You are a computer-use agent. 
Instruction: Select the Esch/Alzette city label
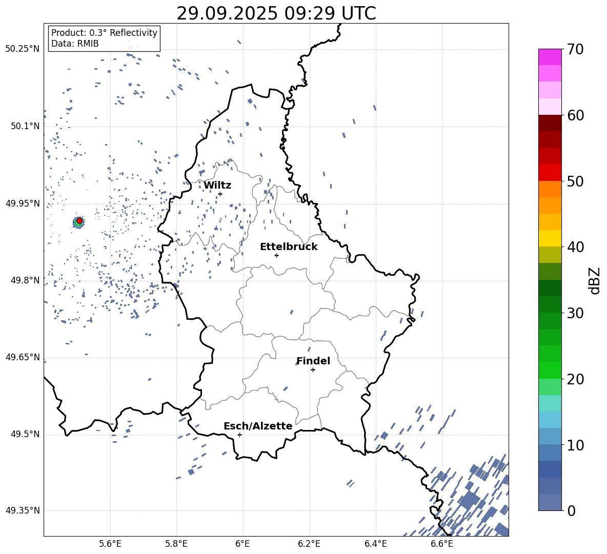[x=258, y=426]
